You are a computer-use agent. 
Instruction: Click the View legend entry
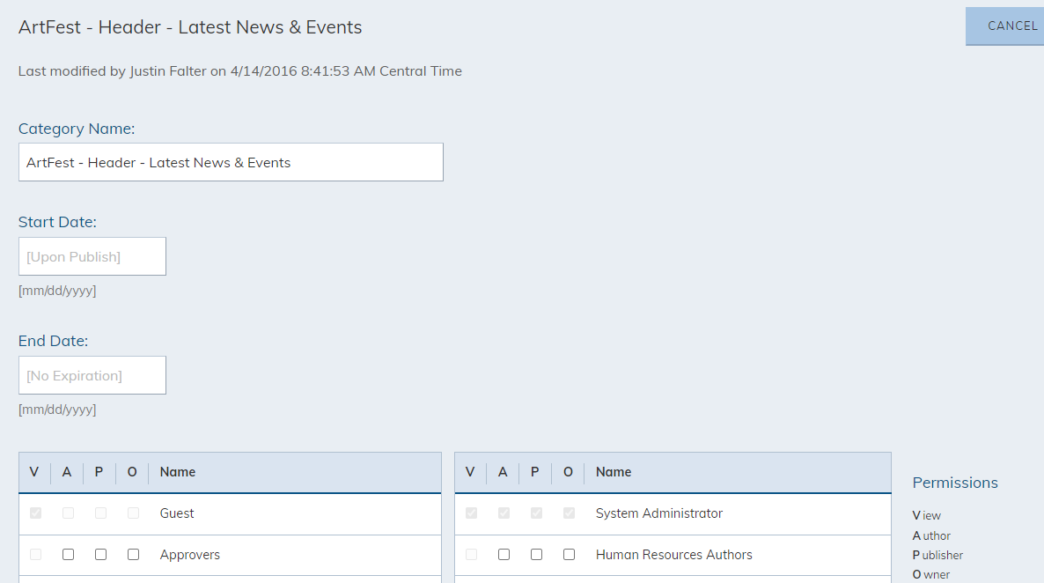[x=926, y=516]
